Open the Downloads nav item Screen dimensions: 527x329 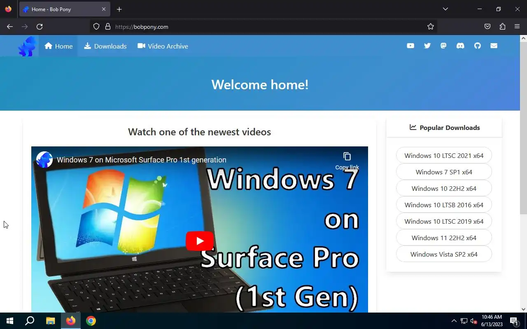click(x=105, y=46)
